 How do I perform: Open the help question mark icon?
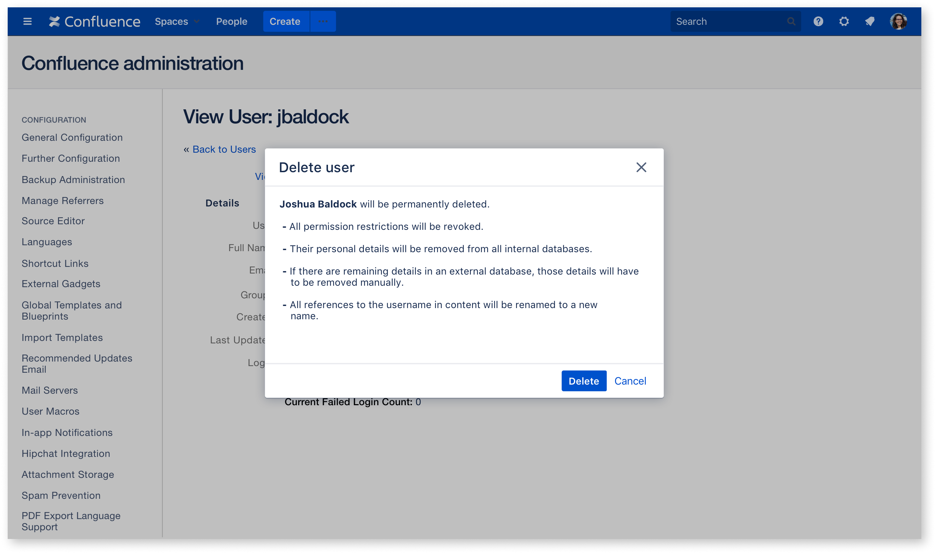click(818, 21)
